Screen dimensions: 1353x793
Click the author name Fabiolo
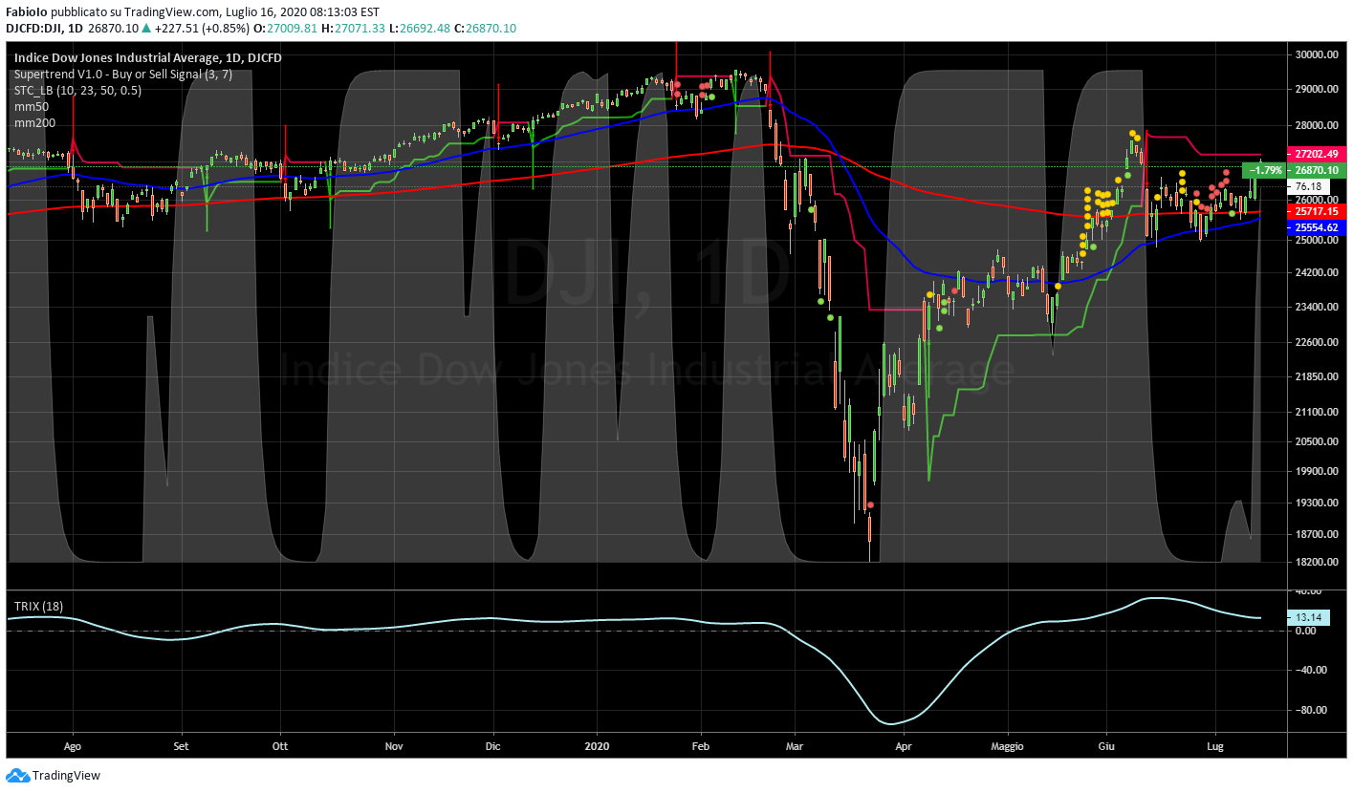pyautogui.click(x=27, y=11)
